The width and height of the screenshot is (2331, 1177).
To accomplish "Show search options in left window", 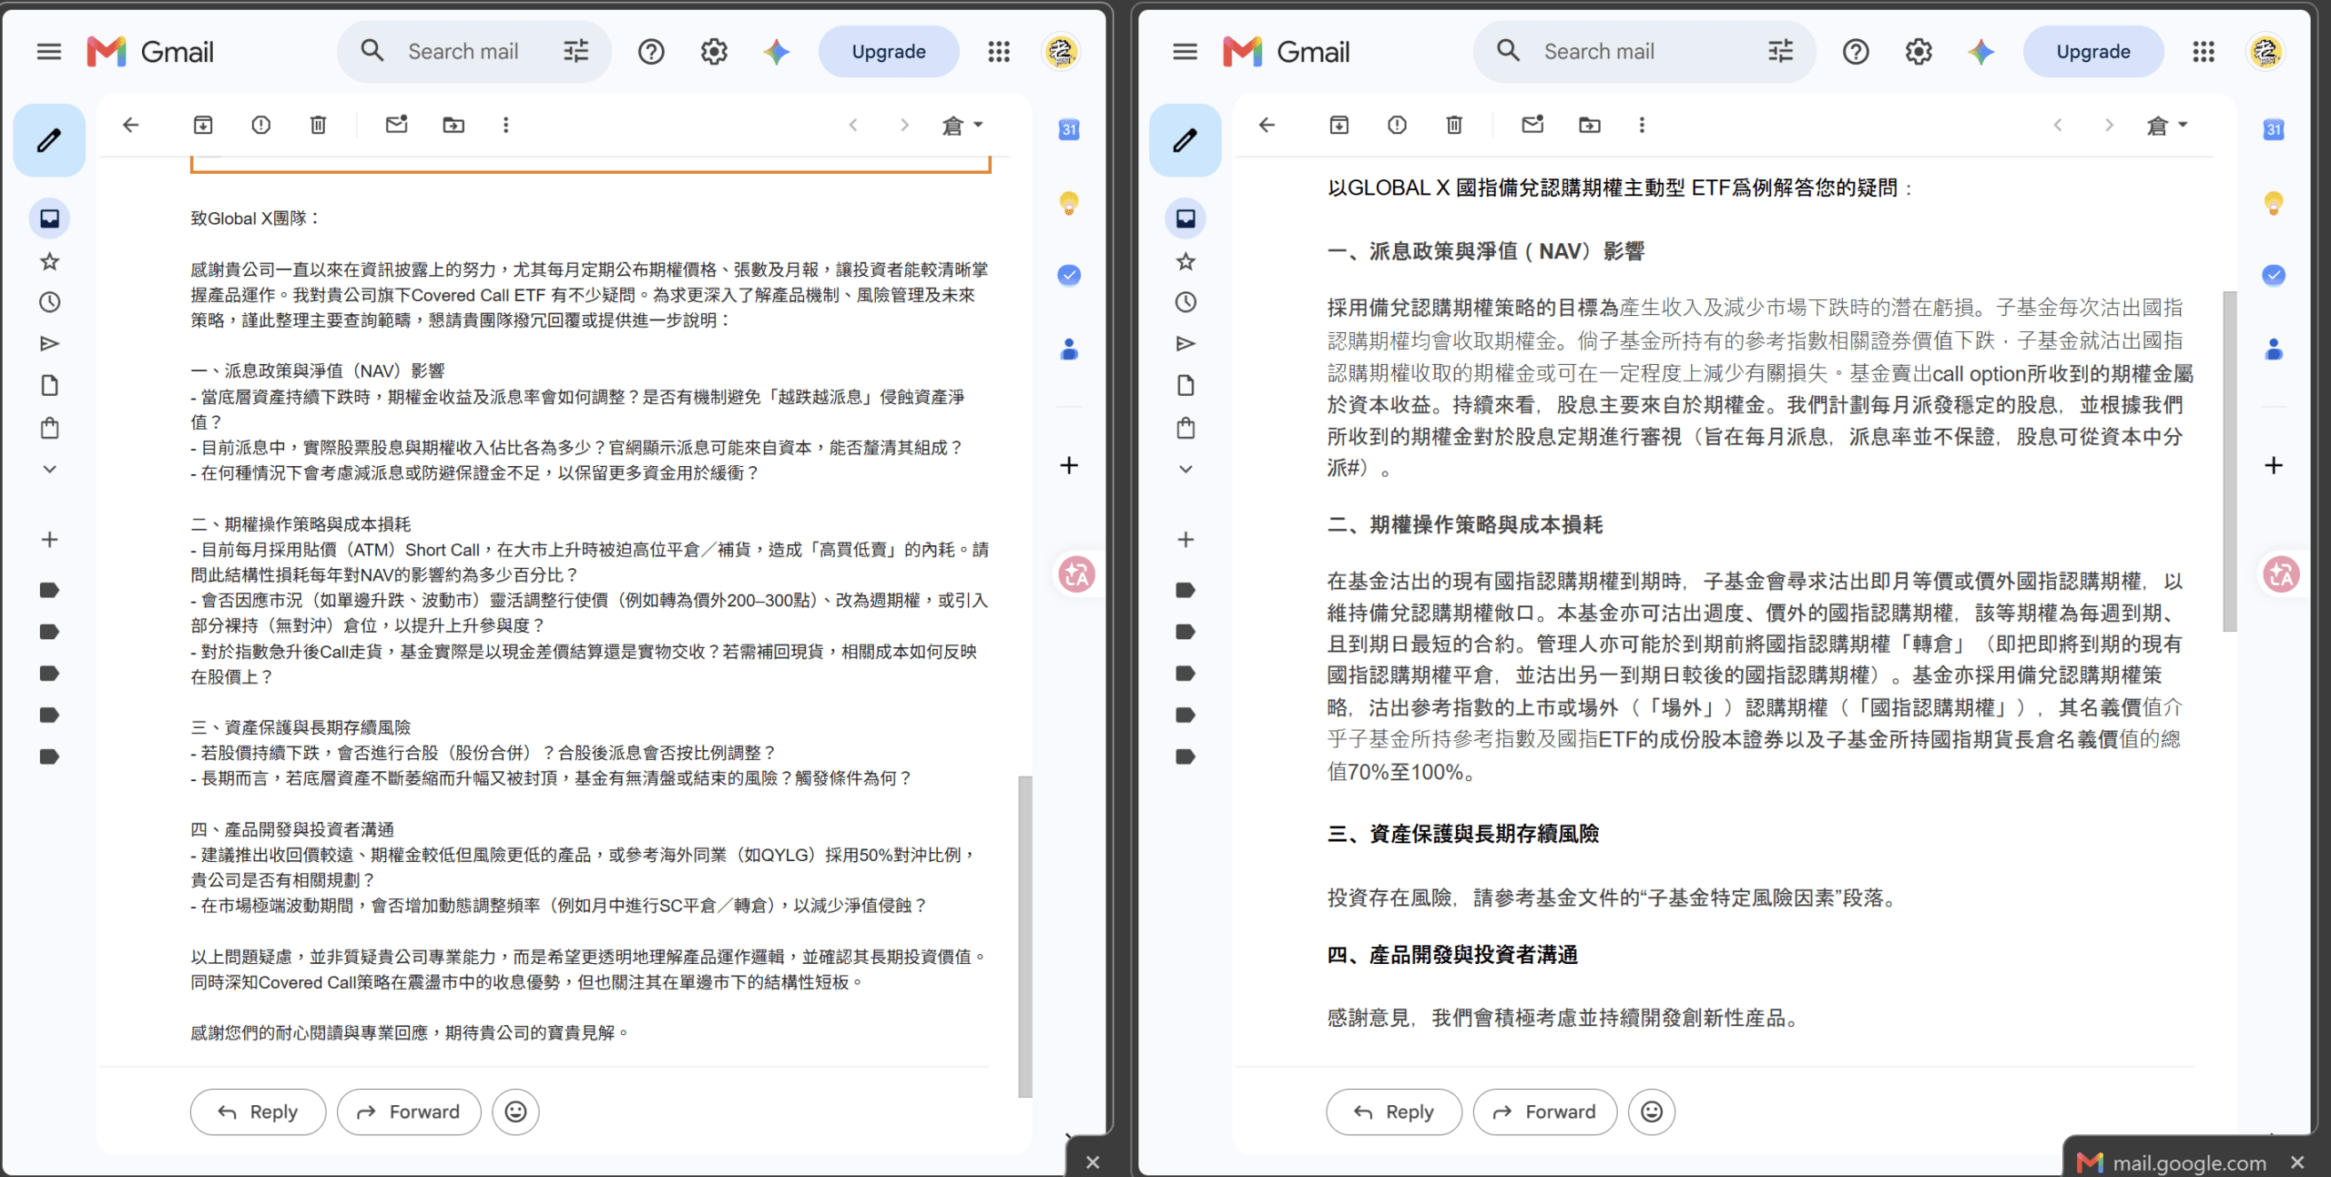I will [575, 52].
